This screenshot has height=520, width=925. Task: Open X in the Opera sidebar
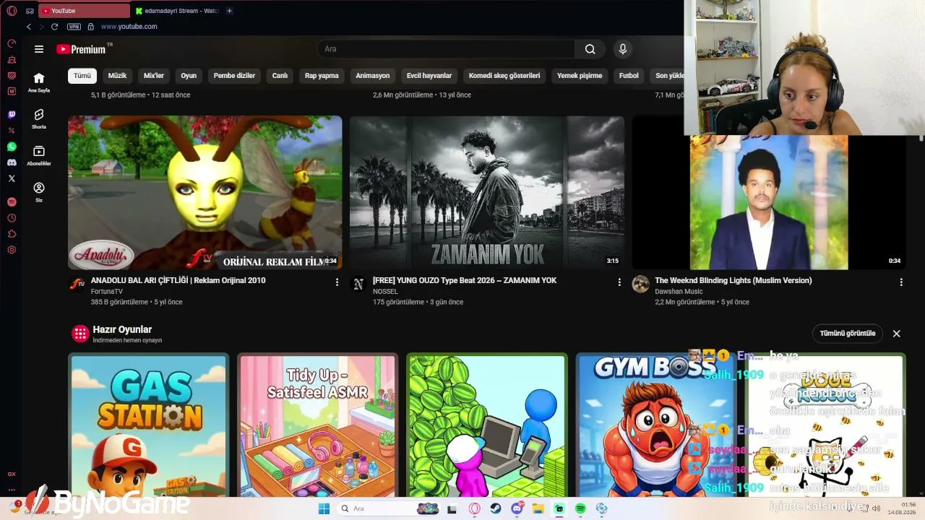pyautogui.click(x=12, y=178)
